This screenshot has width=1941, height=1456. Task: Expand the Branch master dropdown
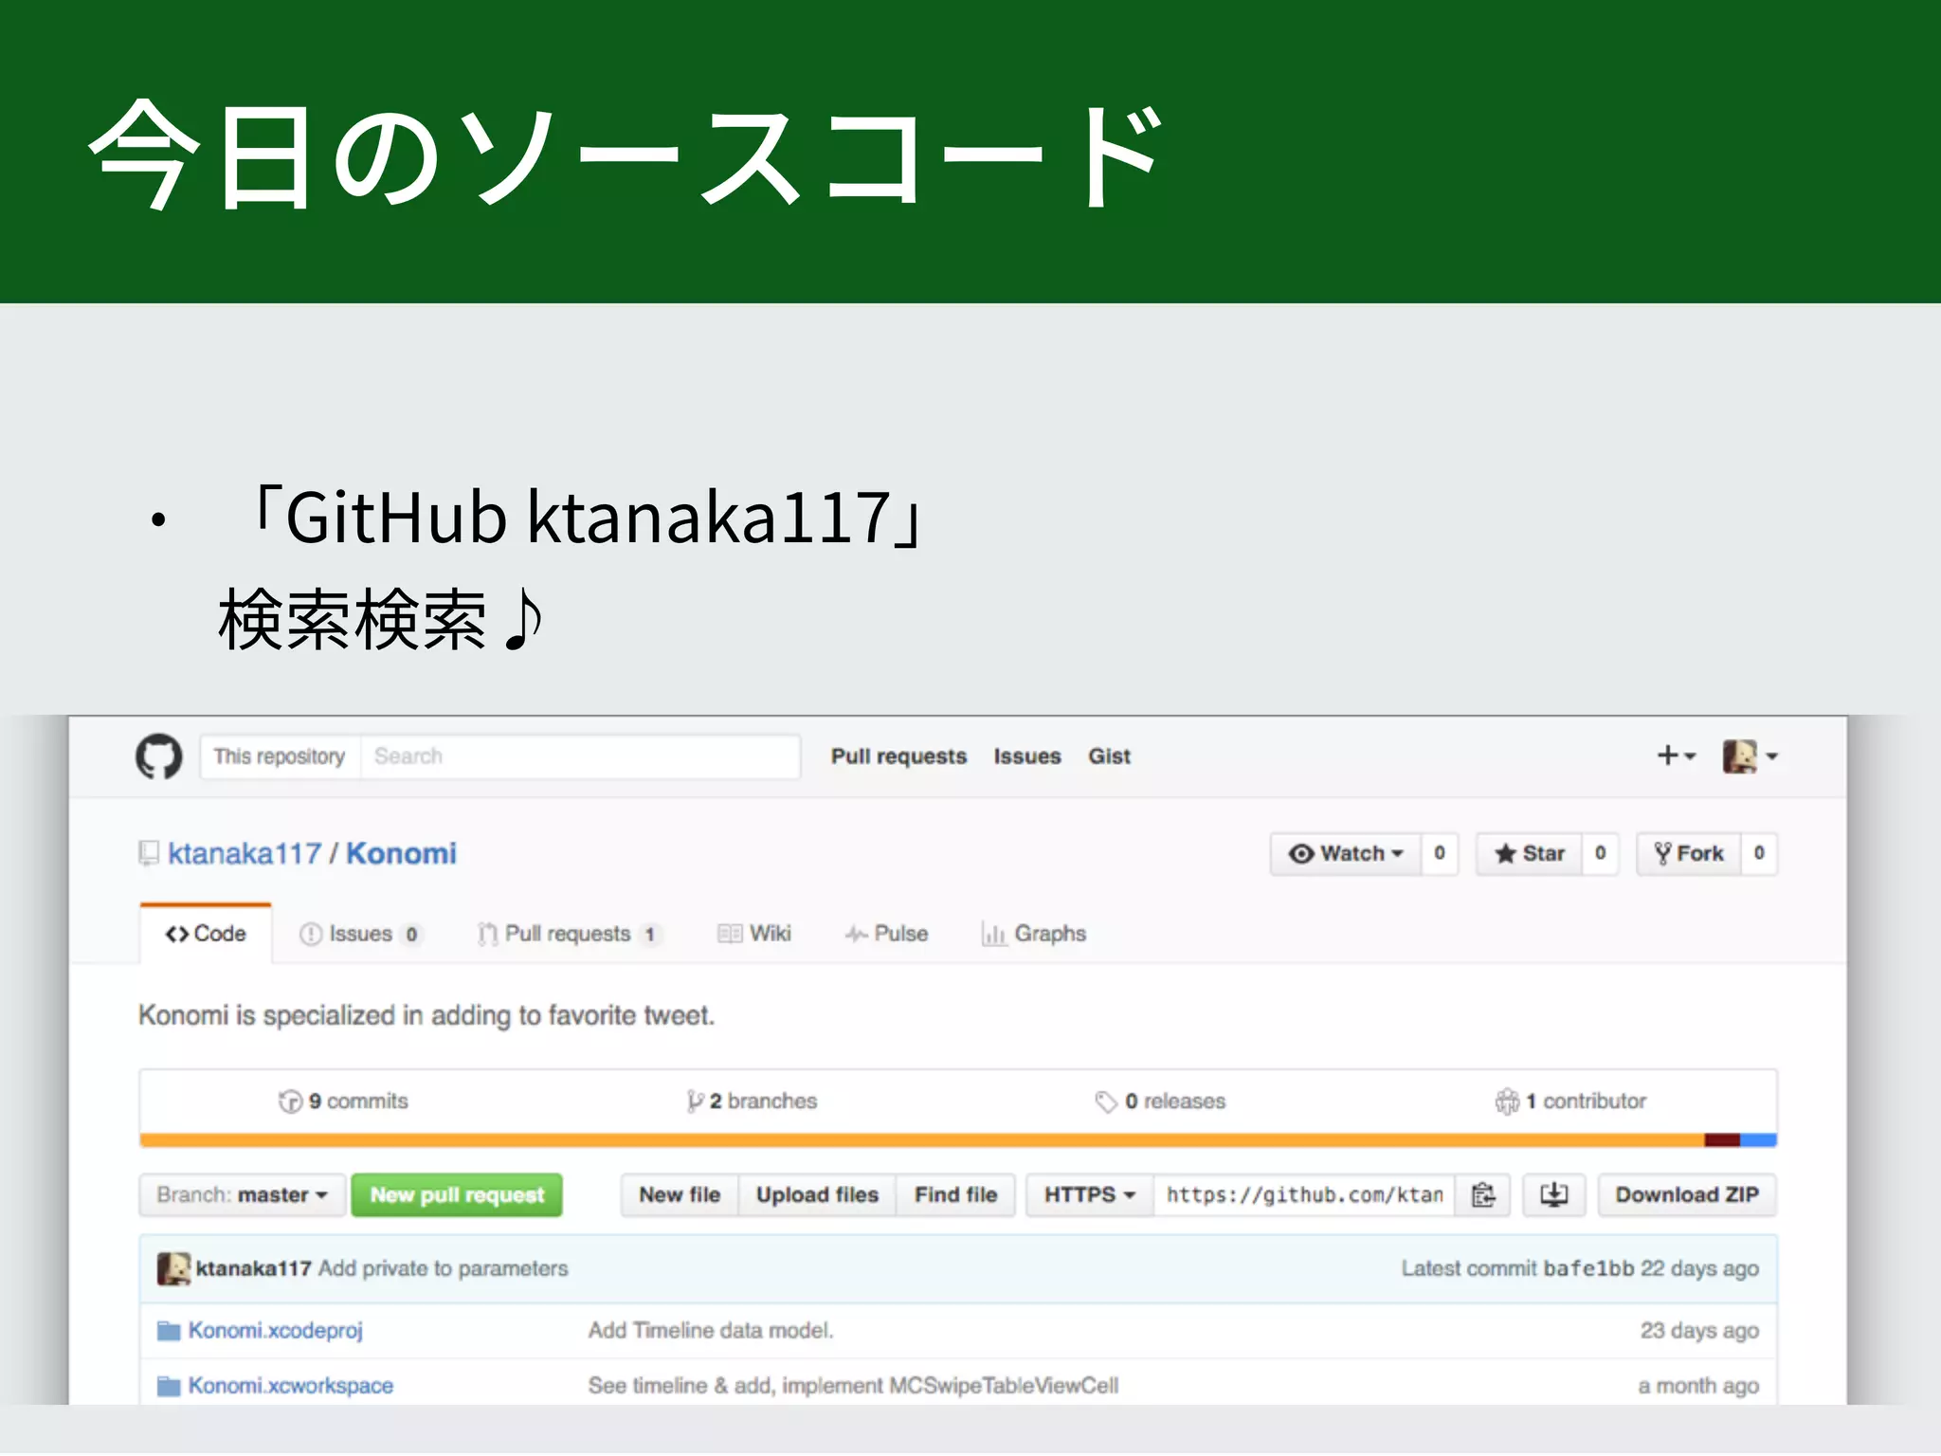tap(243, 1195)
